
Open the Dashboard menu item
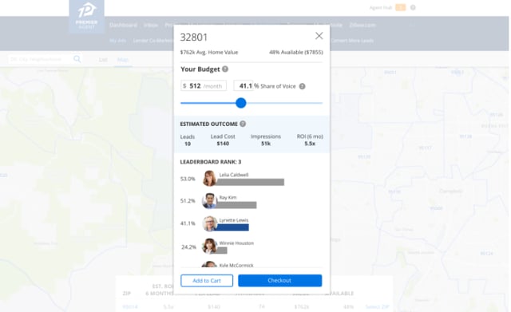coord(123,25)
